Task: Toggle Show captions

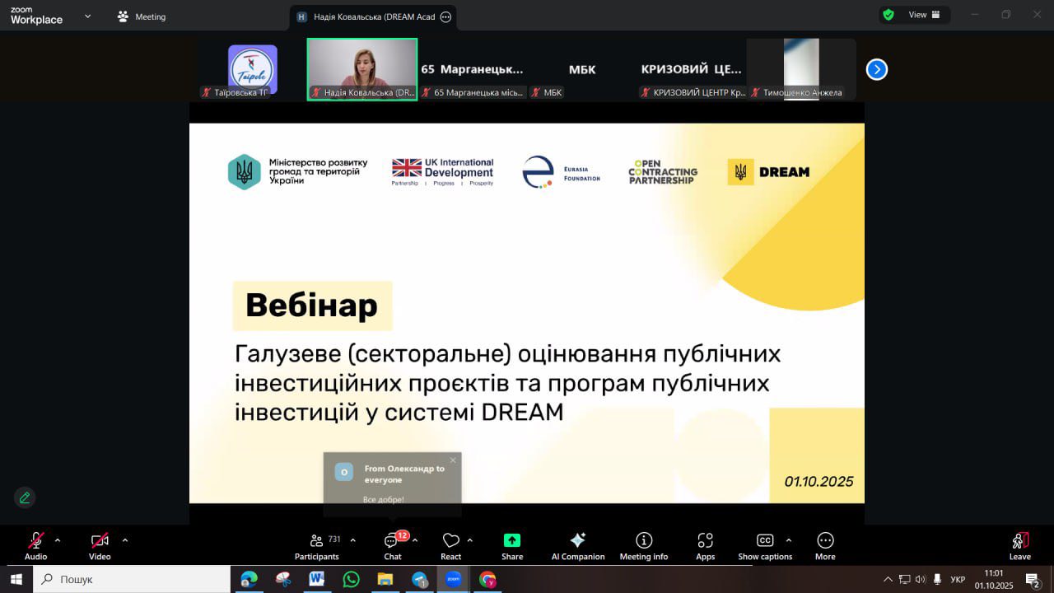Action: click(765, 545)
